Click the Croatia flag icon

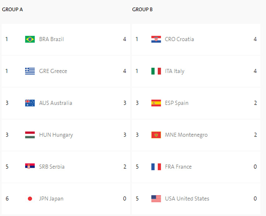click(x=156, y=39)
